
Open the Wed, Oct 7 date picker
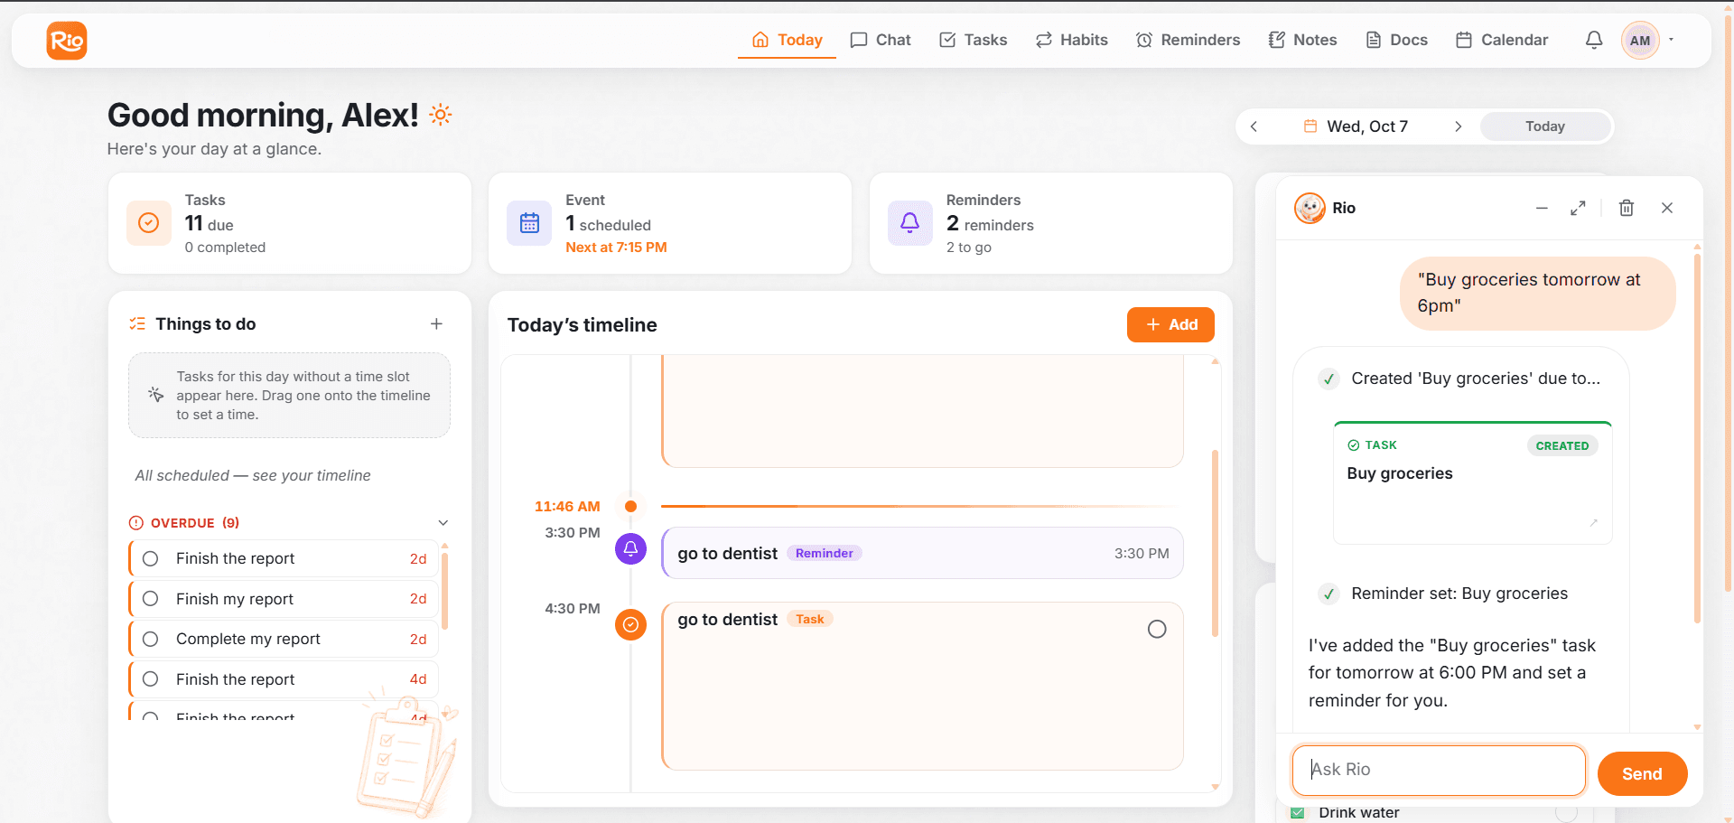(x=1356, y=126)
